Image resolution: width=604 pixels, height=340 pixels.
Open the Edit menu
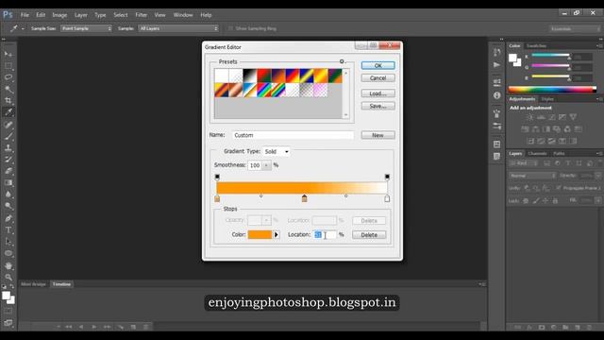(x=41, y=15)
